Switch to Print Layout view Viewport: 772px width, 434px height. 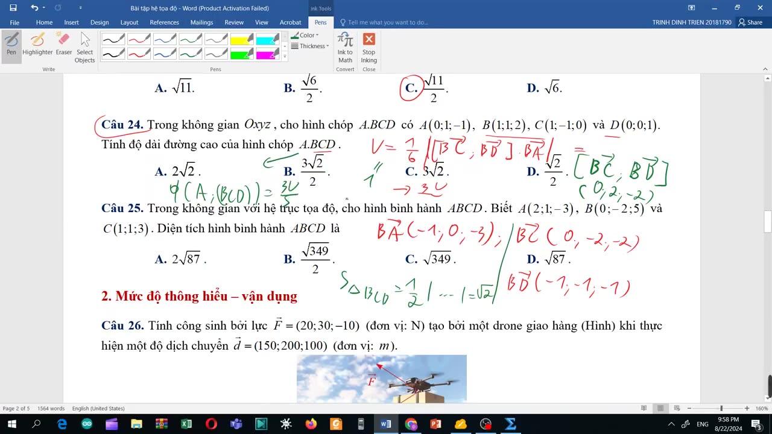661,408
